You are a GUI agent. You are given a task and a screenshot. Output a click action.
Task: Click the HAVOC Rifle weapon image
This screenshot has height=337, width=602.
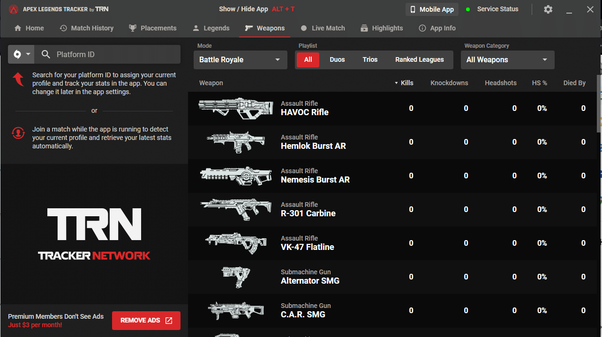pyautogui.click(x=235, y=108)
